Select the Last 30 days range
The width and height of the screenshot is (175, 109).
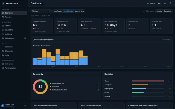(x=68, y=11)
